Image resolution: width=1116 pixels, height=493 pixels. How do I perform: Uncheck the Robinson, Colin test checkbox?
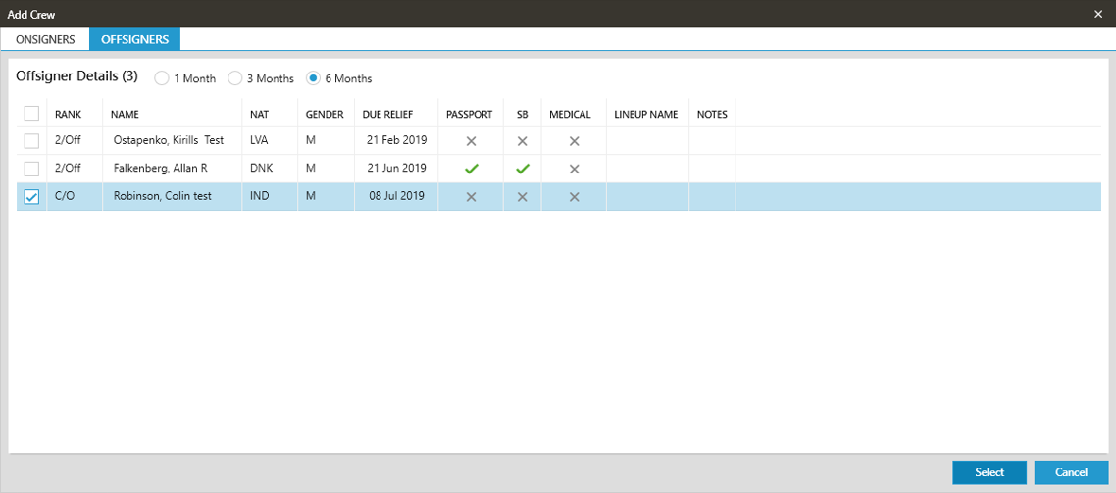tap(31, 197)
